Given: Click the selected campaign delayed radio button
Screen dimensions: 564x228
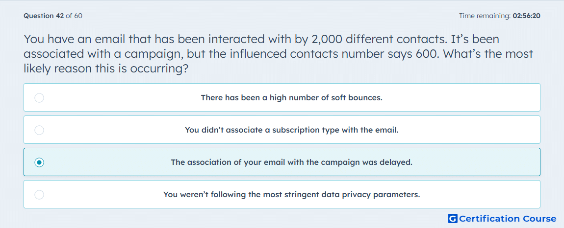Looking at the screenshot, I should coord(39,162).
